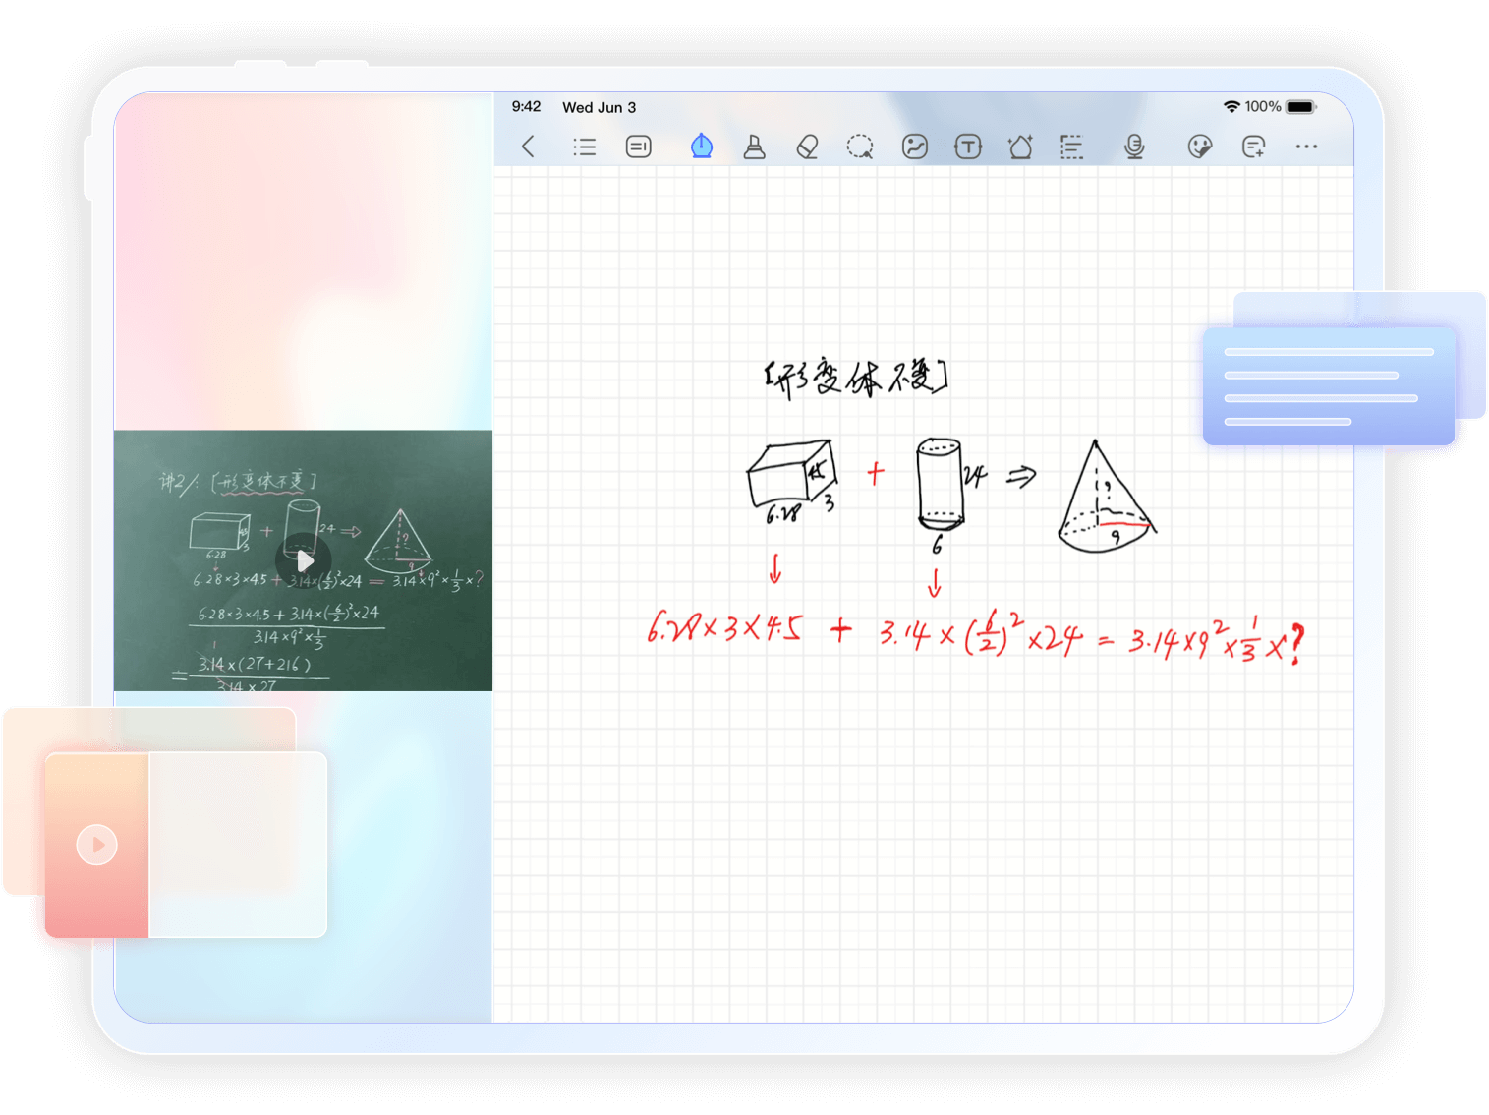The height and width of the screenshot is (1115, 1489).
Task: Open the Shapes tool
Action: click(1020, 147)
